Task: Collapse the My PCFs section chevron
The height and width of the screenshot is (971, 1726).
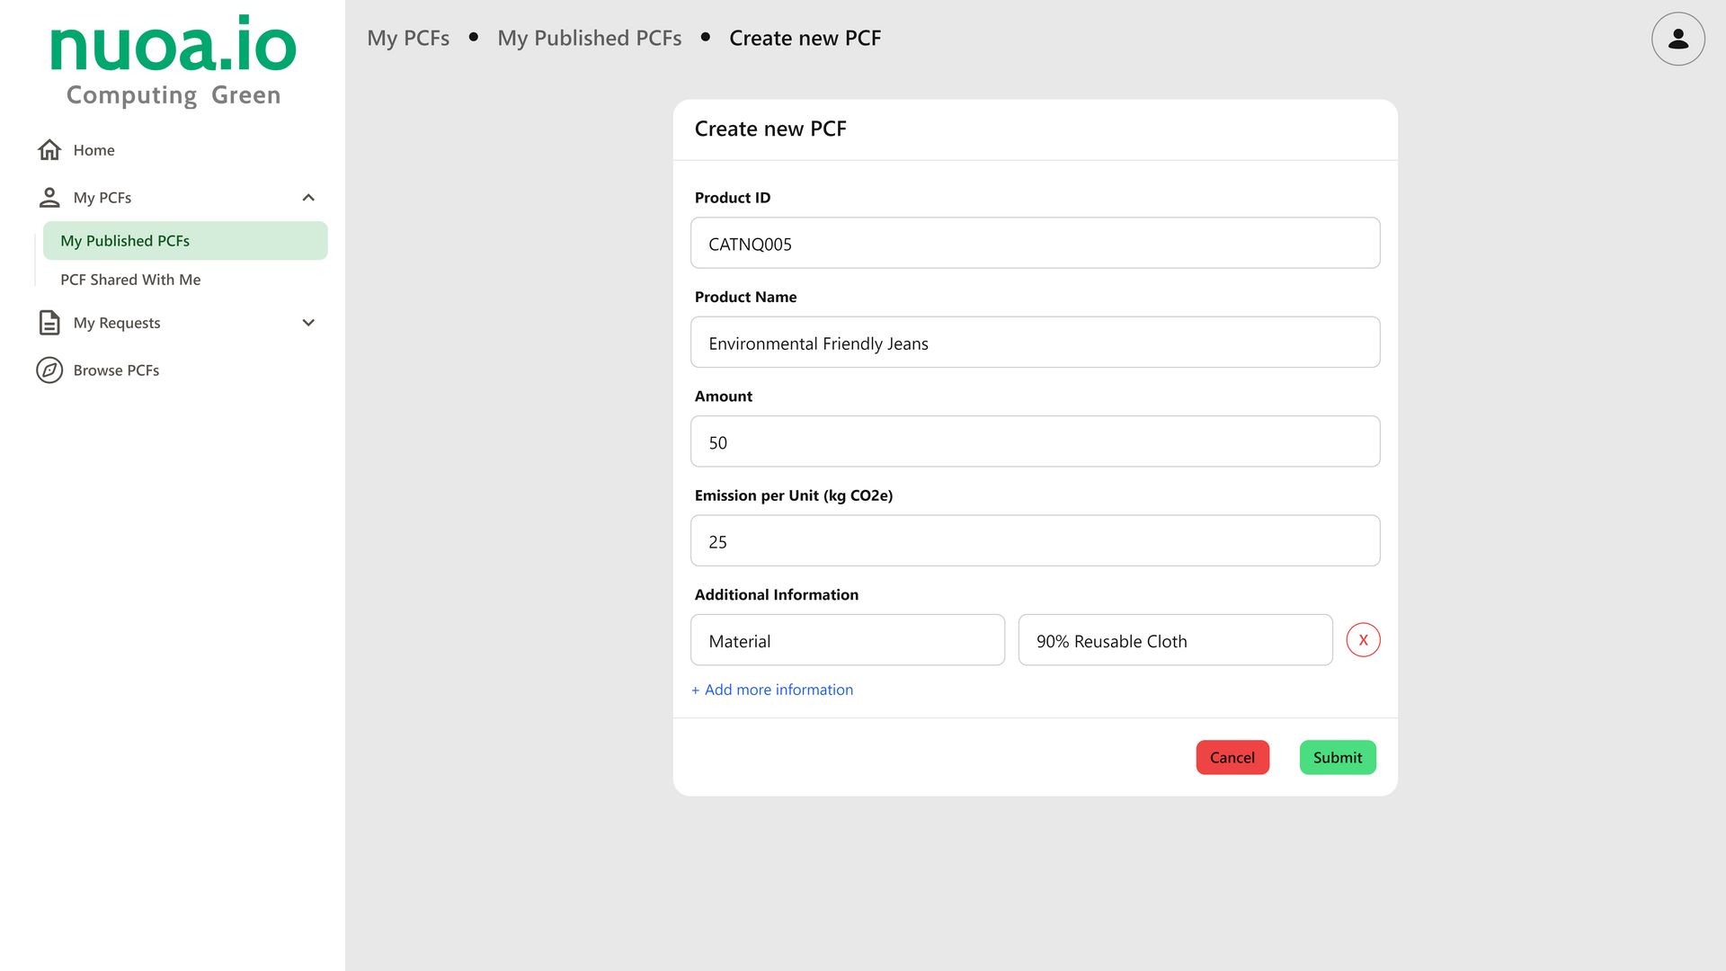Action: [x=308, y=198]
